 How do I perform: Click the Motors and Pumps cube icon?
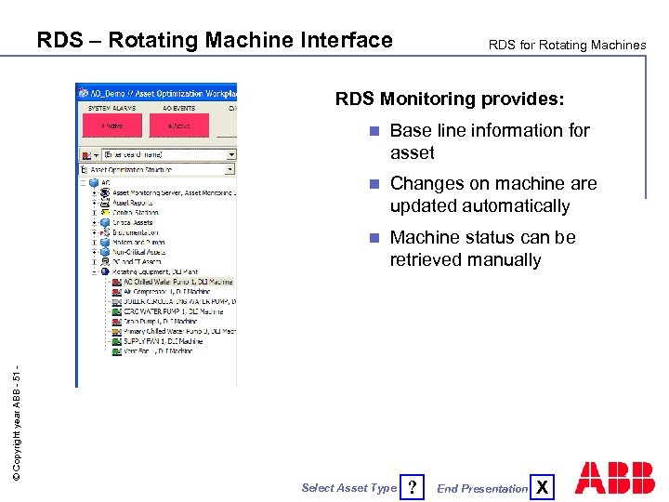pos(105,243)
